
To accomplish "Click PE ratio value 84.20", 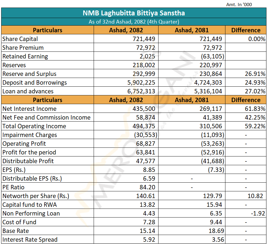I will 147,187.
